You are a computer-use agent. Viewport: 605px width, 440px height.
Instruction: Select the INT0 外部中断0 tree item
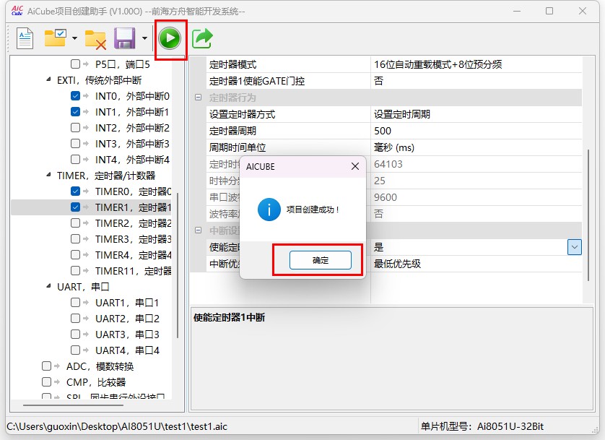(132, 96)
